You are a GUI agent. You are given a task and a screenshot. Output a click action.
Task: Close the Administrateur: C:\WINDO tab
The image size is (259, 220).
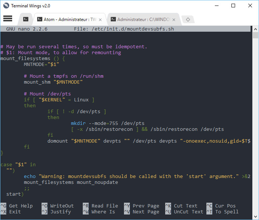point(174,20)
